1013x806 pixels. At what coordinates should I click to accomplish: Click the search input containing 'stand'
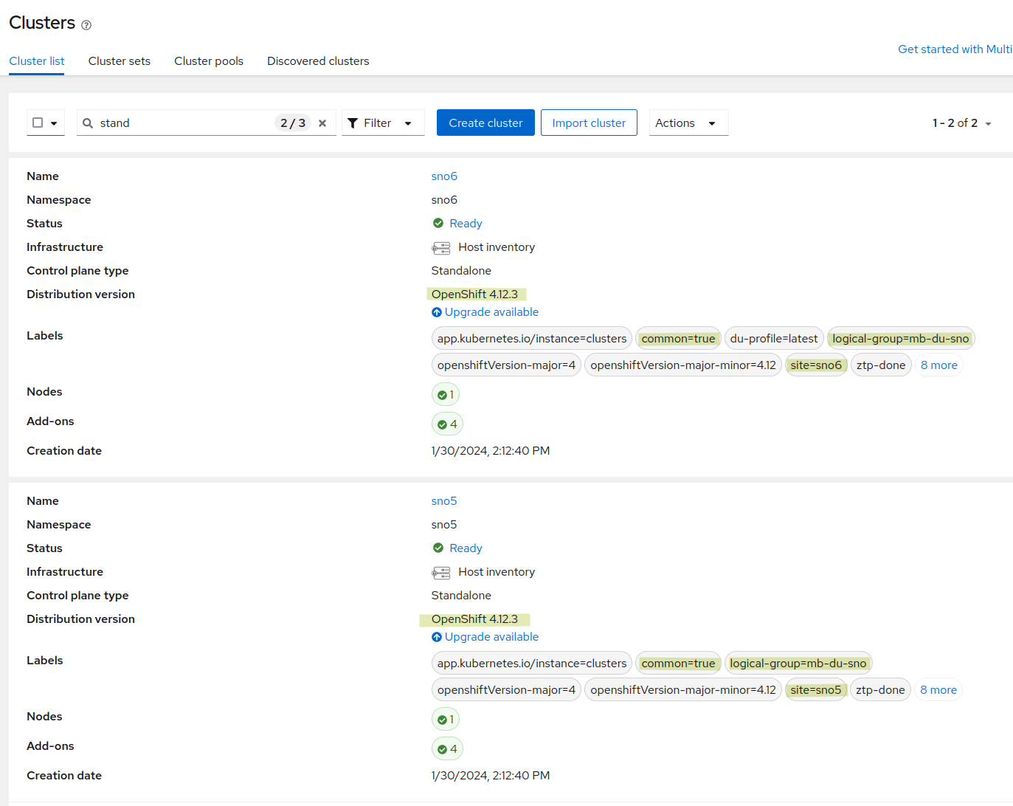184,123
